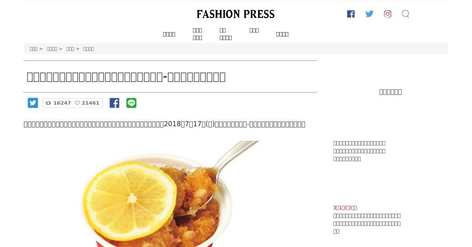Viewport: 472px width, 247px height.
Task: Share via the green LINE icon
Action: point(131,103)
